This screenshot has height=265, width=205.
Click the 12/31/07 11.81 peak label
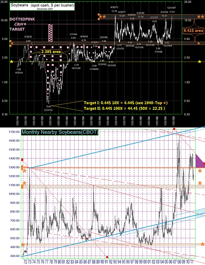click(172, 10)
